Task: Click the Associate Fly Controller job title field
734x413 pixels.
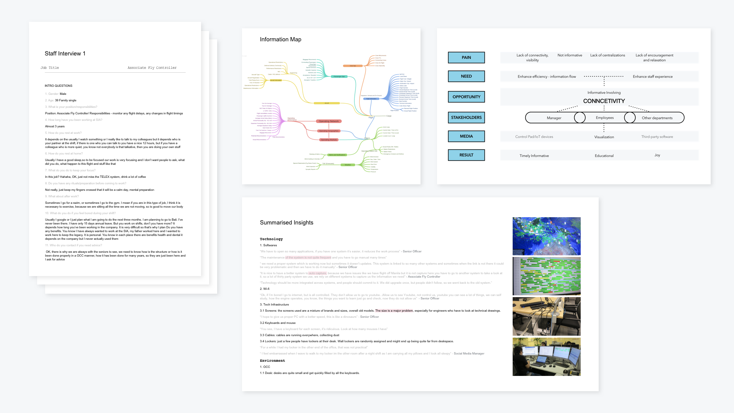Action: pos(152,68)
